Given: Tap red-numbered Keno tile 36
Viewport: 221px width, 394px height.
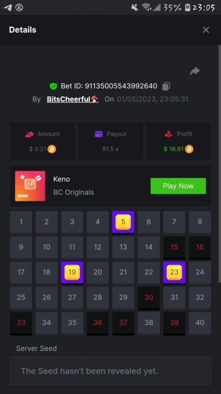Looking at the screenshot, I should (x=98, y=323).
